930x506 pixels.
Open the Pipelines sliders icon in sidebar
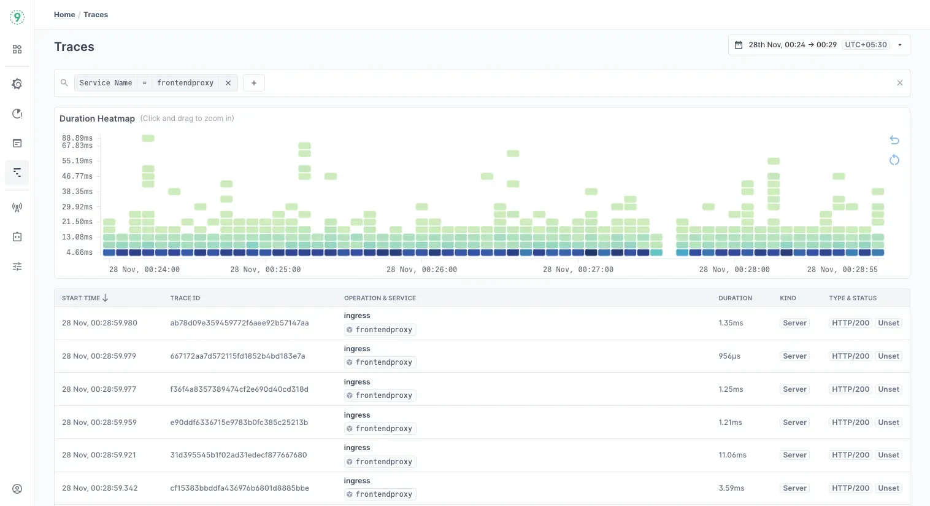[17, 266]
